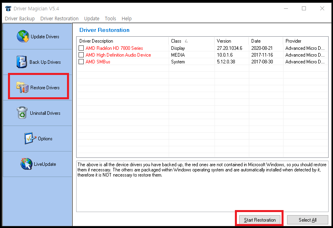
Task: Select the AMD High Definition Audio Device name
Action: tap(118, 55)
